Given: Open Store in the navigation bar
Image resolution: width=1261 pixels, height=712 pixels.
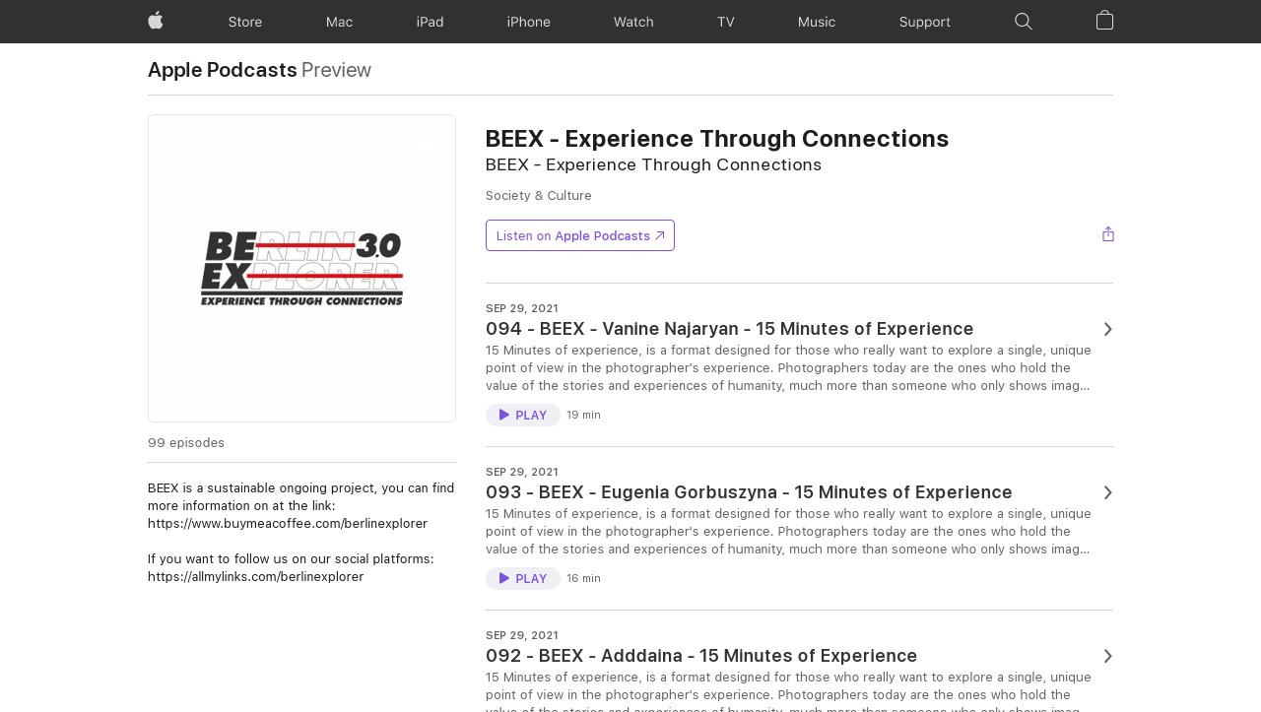Looking at the screenshot, I should (x=245, y=22).
